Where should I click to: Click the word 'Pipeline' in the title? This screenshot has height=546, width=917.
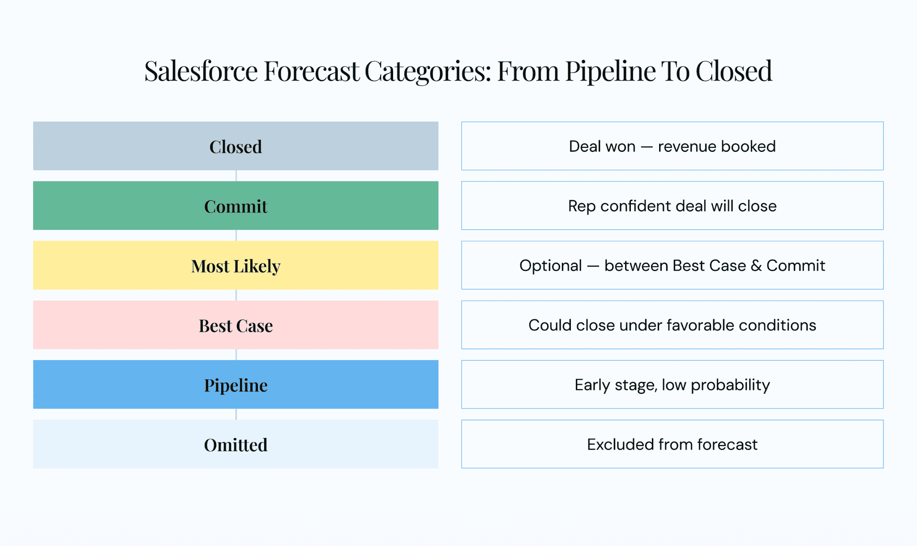coord(610,72)
